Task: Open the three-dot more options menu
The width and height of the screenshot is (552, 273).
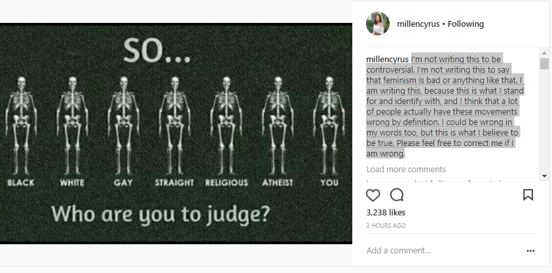Action: pyautogui.click(x=530, y=251)
